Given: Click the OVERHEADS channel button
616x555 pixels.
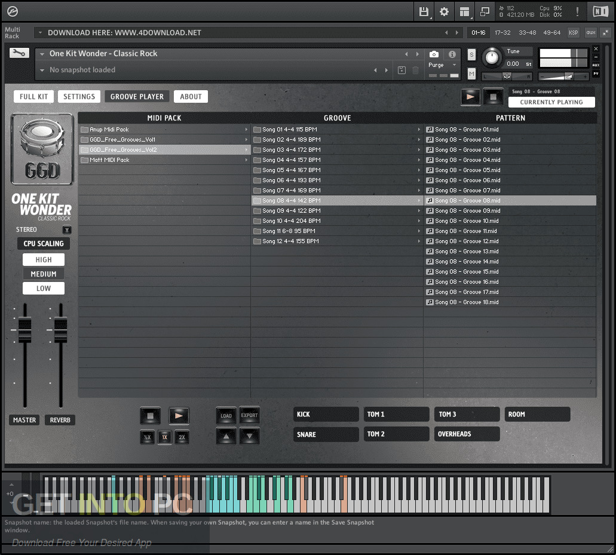Looking at the screenshot, I should (x=467, y=434).
